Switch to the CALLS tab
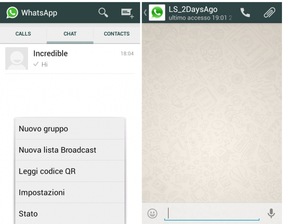The image size is (284, 224). [23, 33]
